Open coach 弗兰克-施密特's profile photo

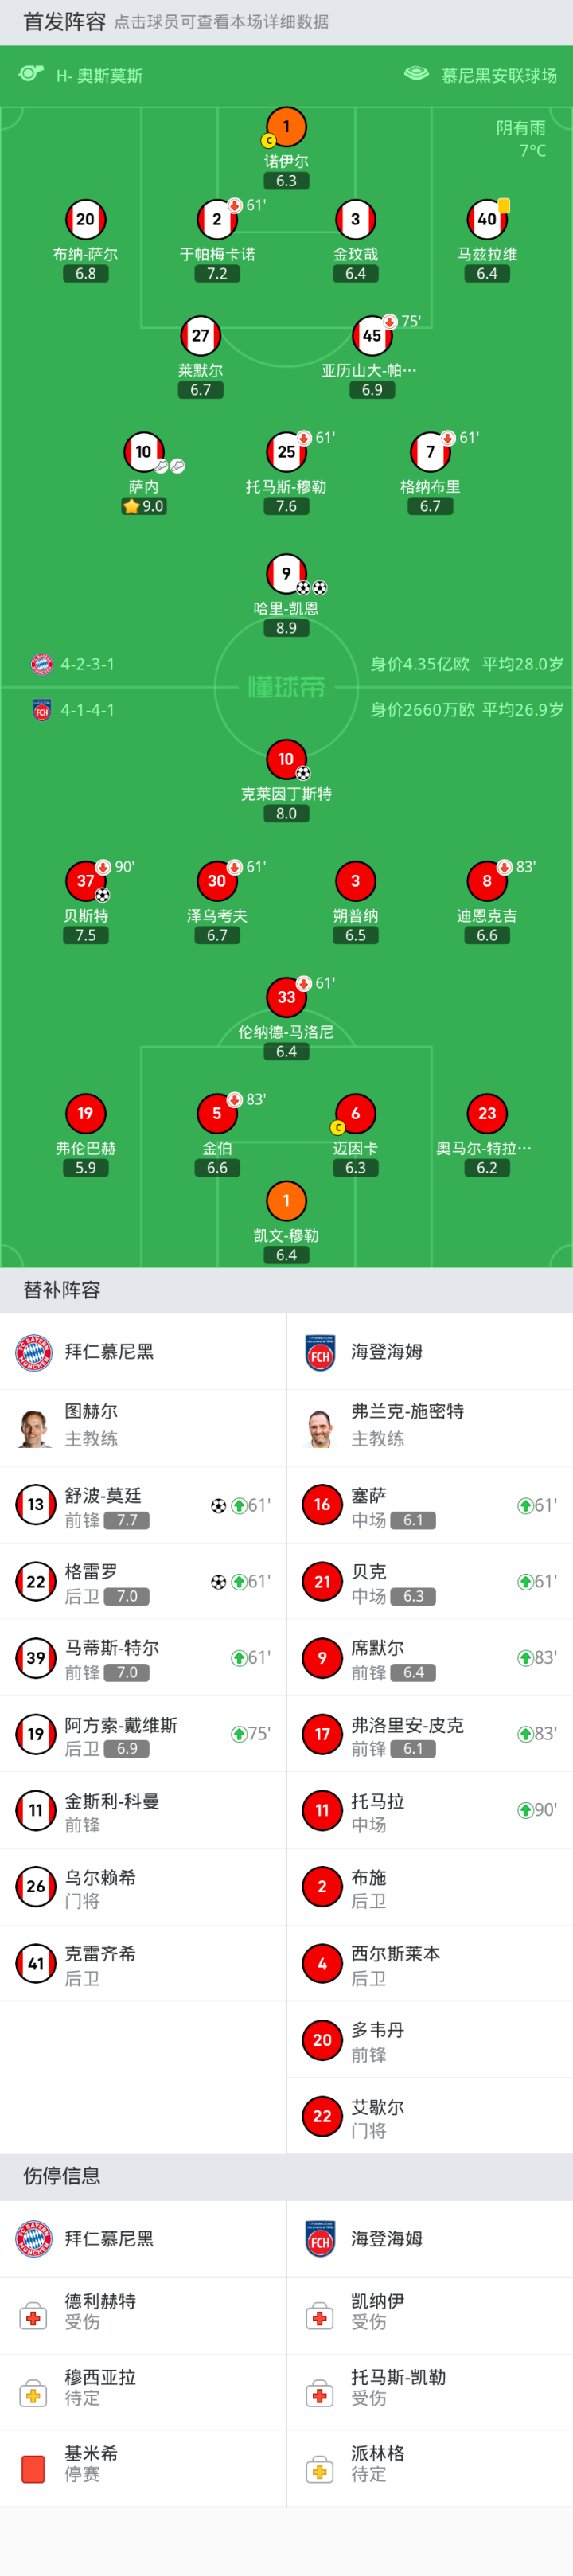click(x=320, y=1426)
